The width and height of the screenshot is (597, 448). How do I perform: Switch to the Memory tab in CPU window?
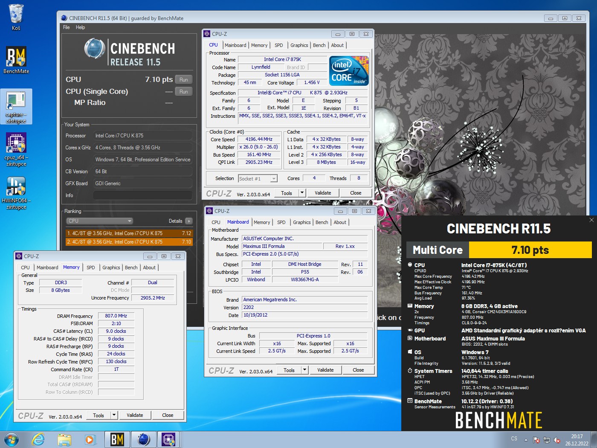tap(259, 45)
